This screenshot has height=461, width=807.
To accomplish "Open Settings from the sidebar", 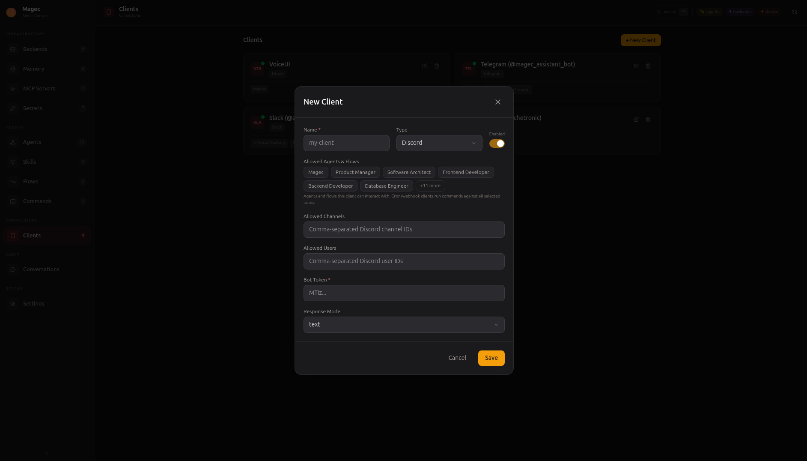I will pos(33,303).
